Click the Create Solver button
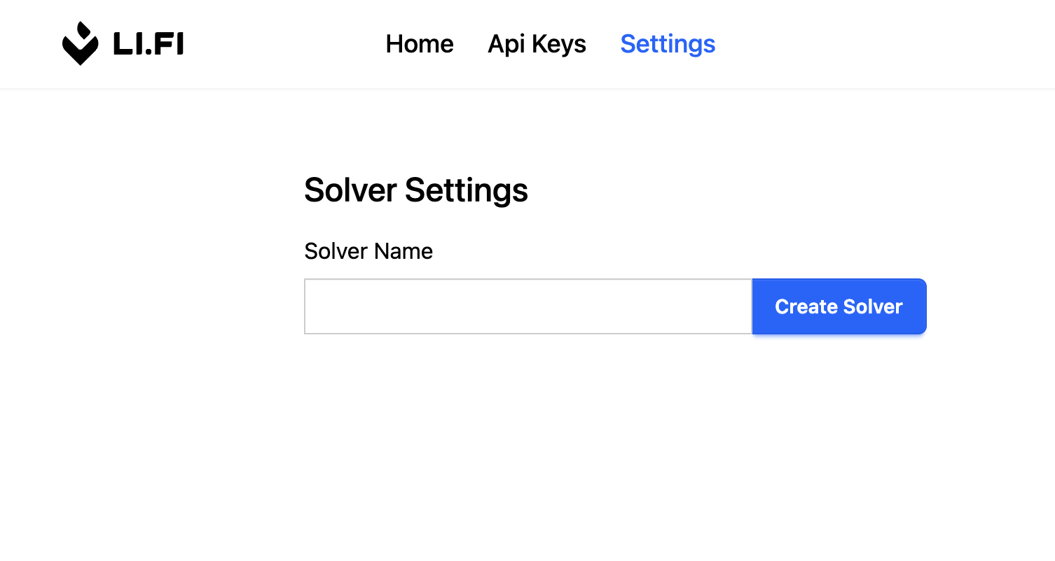The height and width of the screenshot is (561, 1055). click(x=839, y=306)
